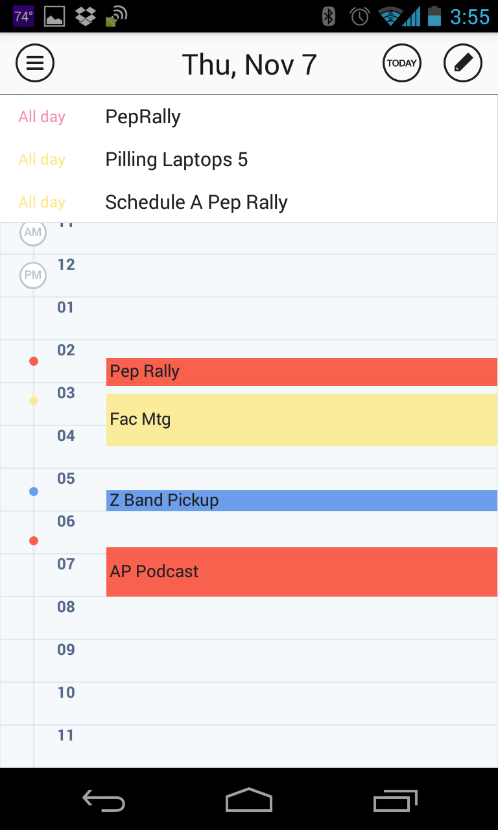Select the yellow Fac Mtg event block
This screenshot has height=830, width=498.
point(259,419)
